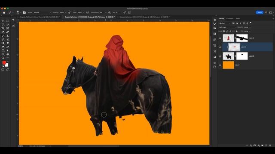Toggle lock image pixels

pos(227,31)
